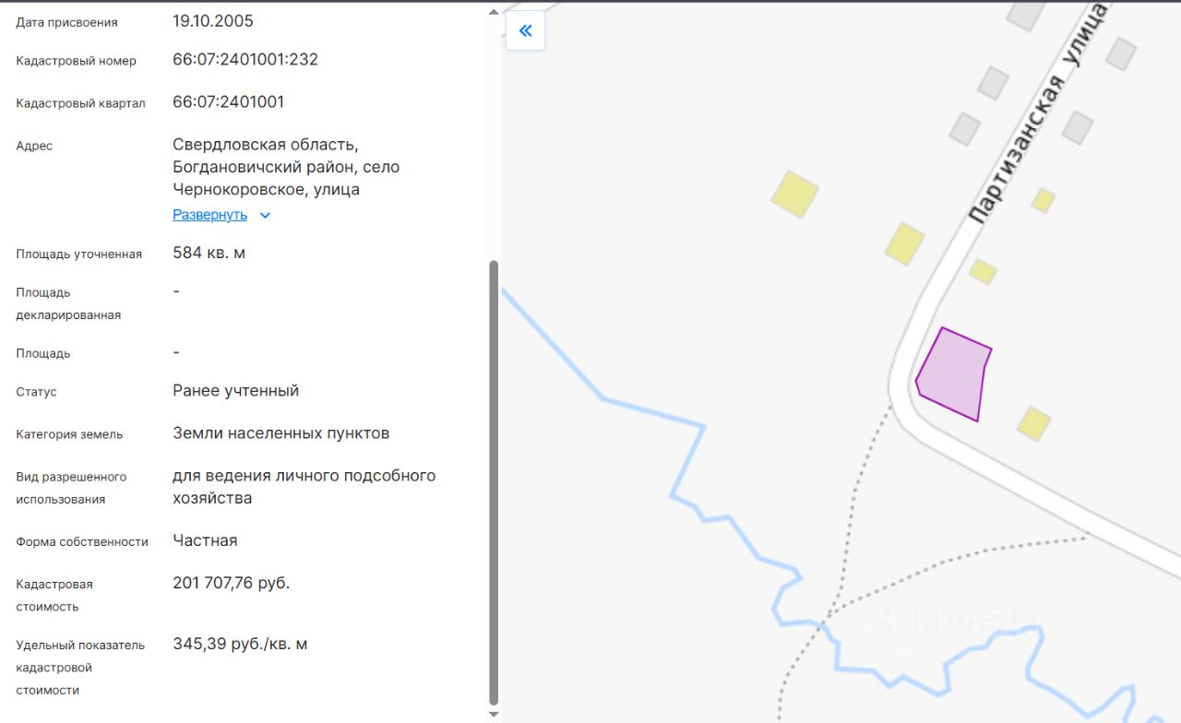The height and width of the screenshot is (723, 1181).
Task: Click the land category Земли населенных пунктов
Action: point(281,433)
